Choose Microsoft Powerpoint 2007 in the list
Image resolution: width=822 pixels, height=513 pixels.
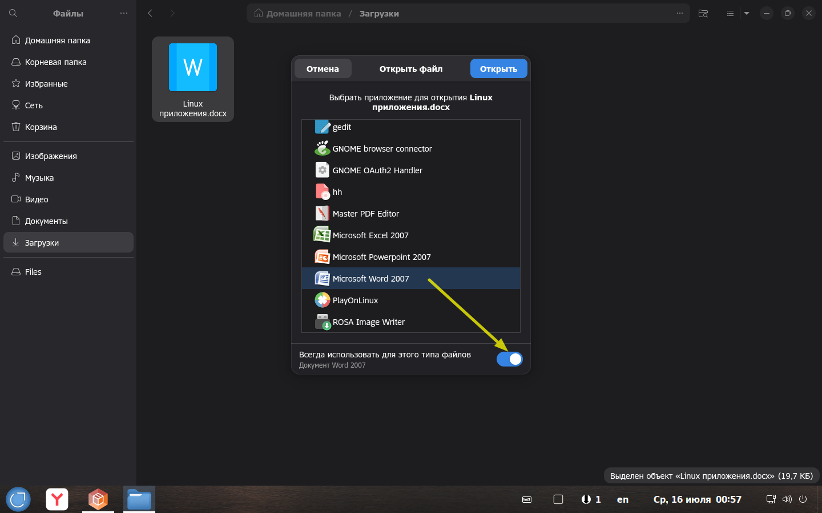[x=411, y=257]
